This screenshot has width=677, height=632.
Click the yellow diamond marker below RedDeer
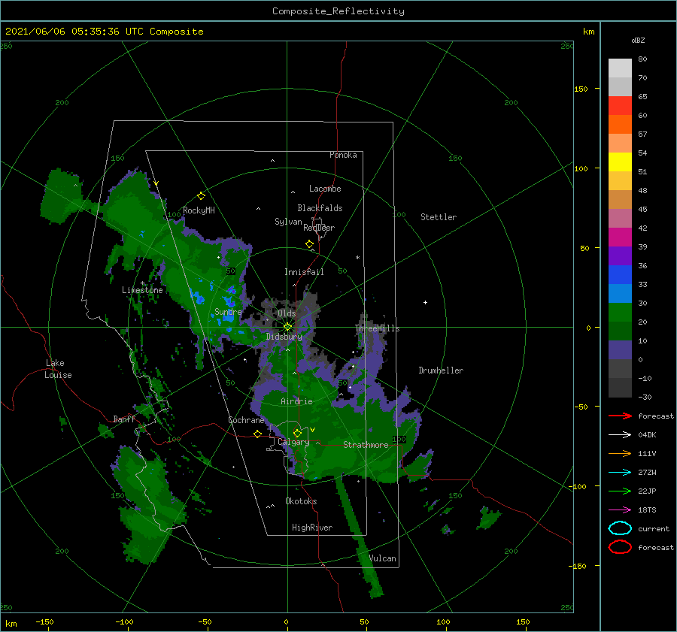pyautogui.click(x=309, y=244)
